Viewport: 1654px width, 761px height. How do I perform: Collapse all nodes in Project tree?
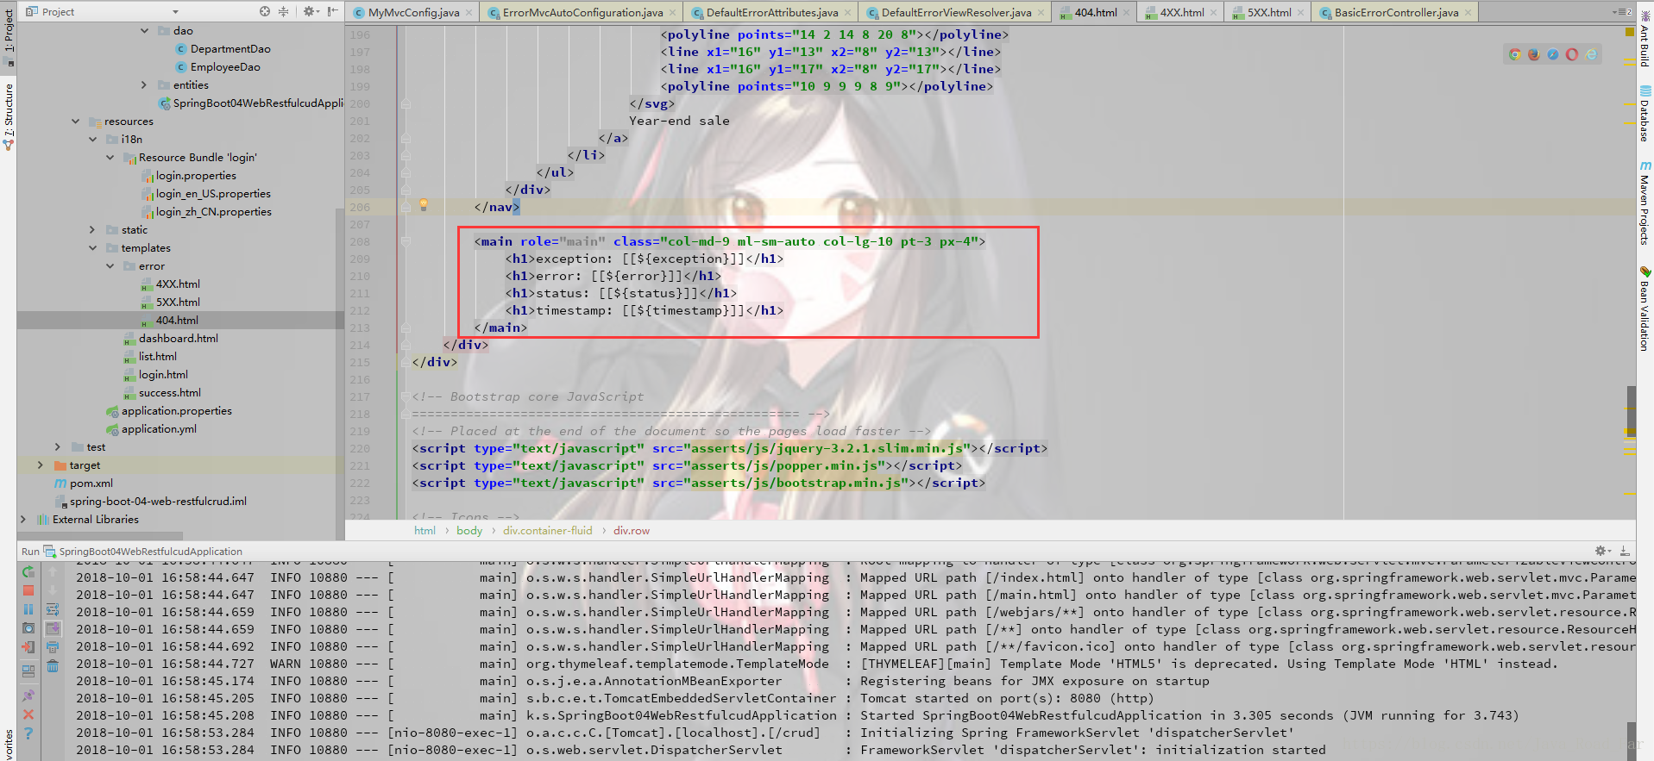tap(283, 11)
